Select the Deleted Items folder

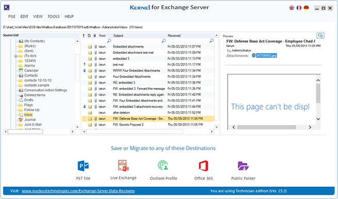pos(35,95)
